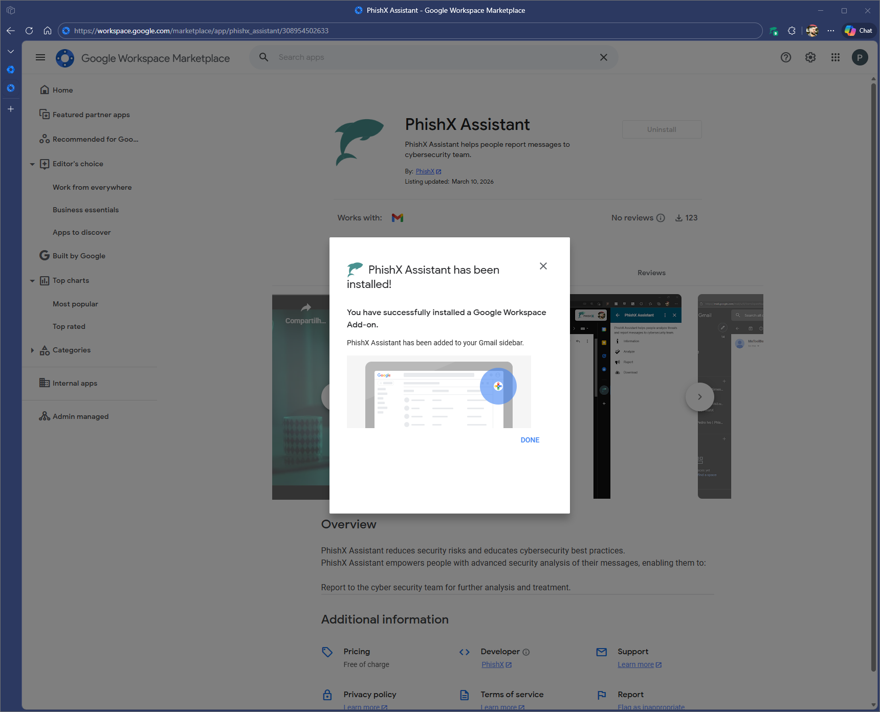Click the account avatar P

coord(860,57)
